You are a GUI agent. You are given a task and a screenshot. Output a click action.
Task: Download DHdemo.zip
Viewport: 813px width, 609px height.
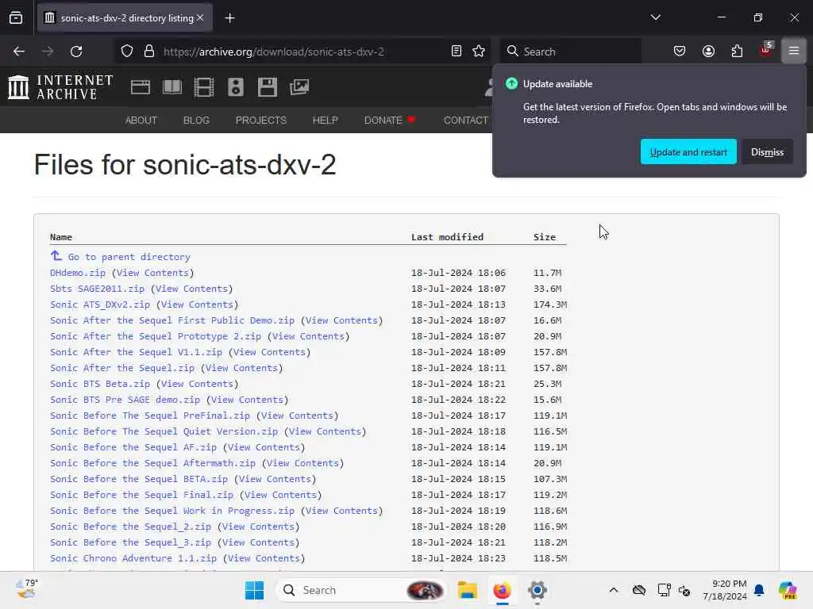click(x=78, y=273)
